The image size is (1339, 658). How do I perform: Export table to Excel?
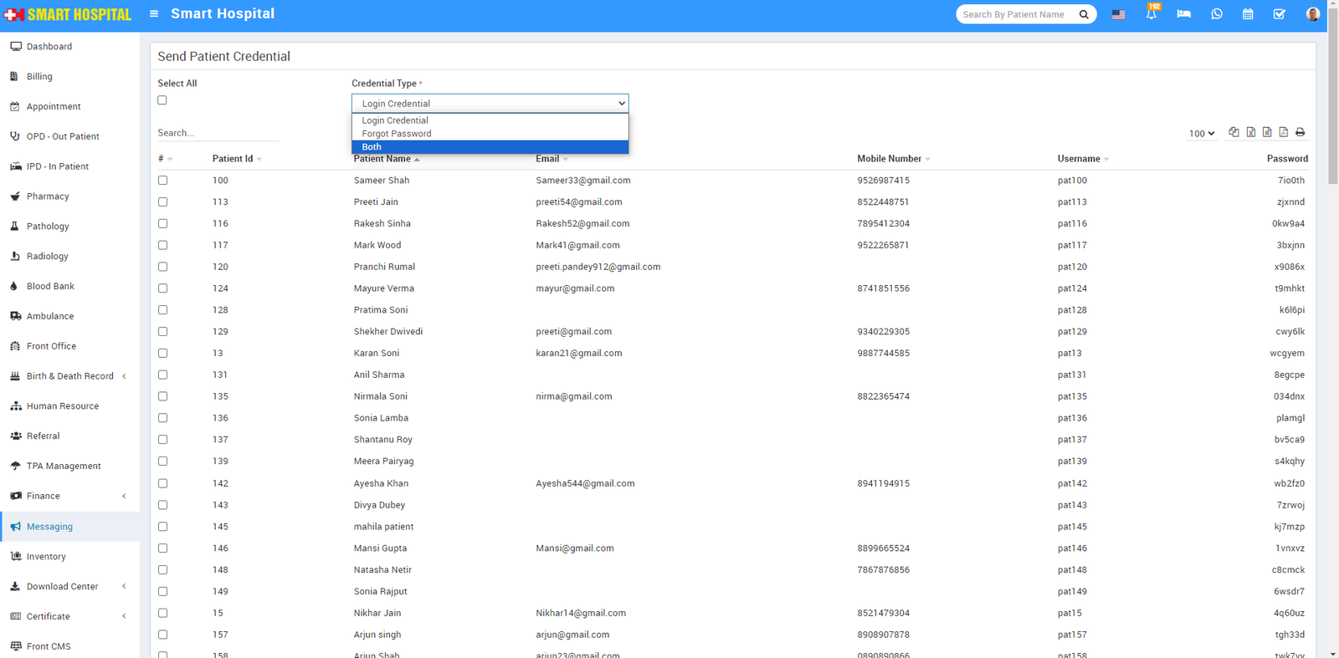1250,132
